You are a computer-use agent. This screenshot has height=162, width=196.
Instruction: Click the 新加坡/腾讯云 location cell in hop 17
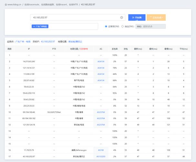(x=79, y=156)
